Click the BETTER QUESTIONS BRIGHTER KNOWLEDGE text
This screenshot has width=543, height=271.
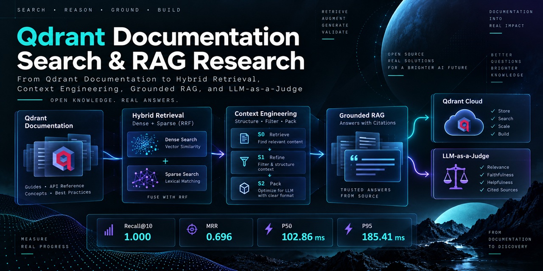(x=507, y=65)
